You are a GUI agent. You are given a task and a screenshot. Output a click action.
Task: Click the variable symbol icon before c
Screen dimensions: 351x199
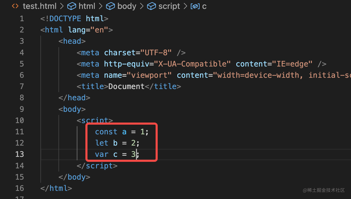(x=195, y=6)
